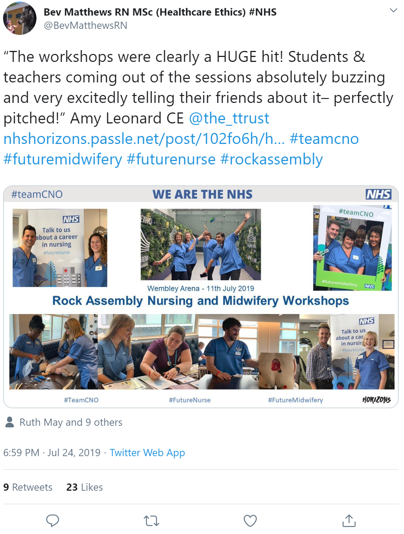This screenshot has height=534, width=404.
Task: Like the tweet with heart icon
Action: tap(250, 521)
